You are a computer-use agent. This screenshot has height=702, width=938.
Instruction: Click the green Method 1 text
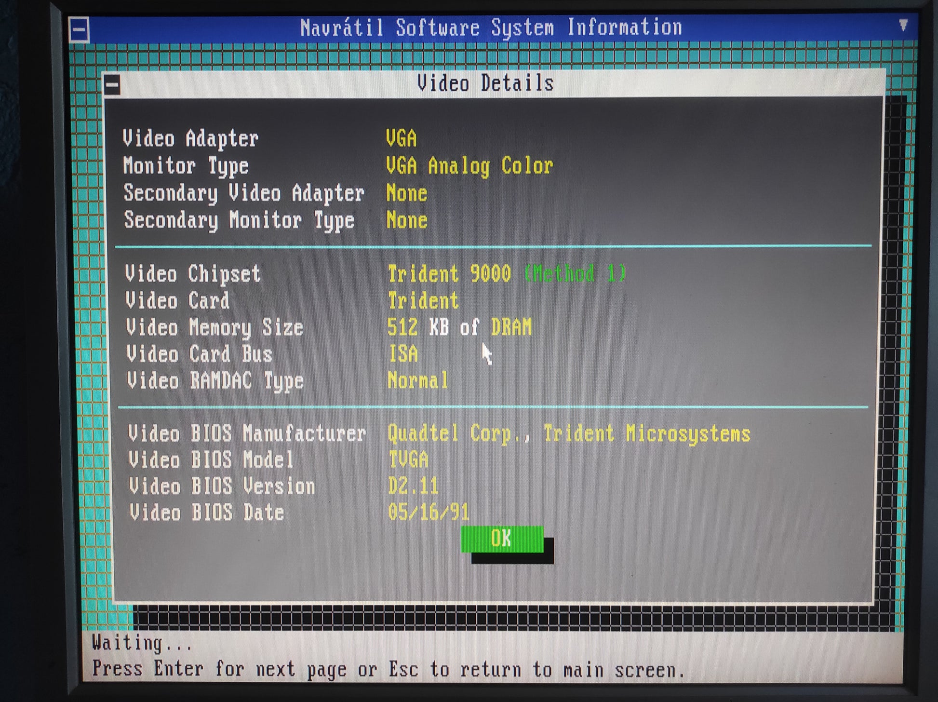click(x=575, y=273)
